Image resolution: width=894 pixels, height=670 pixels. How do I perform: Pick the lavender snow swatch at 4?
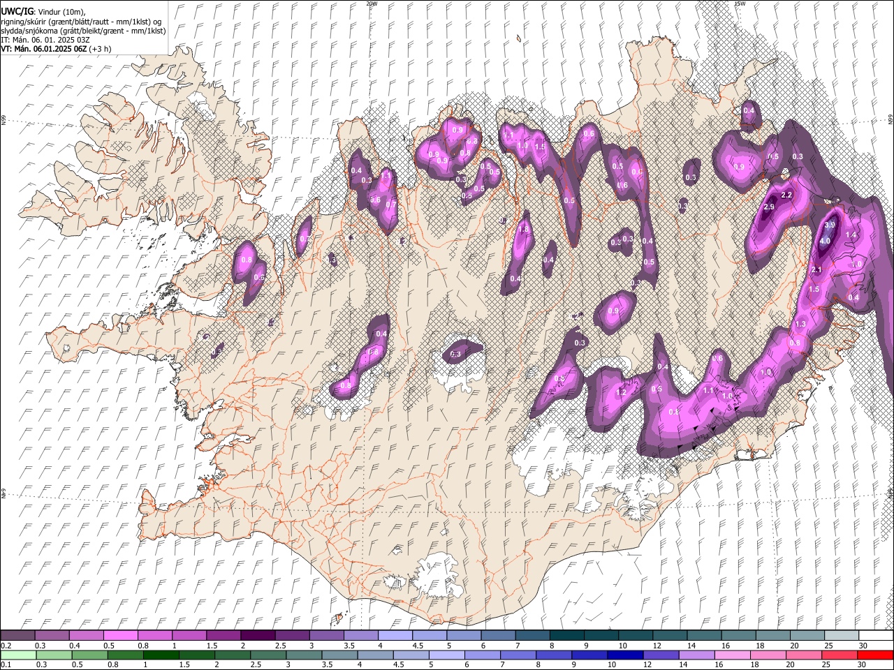pos(394,635)
